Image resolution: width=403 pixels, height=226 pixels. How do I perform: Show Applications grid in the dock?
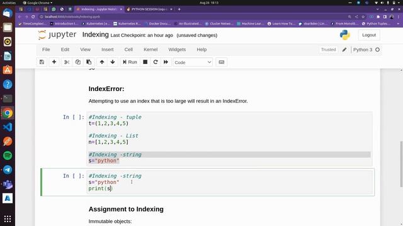point(8,219)
